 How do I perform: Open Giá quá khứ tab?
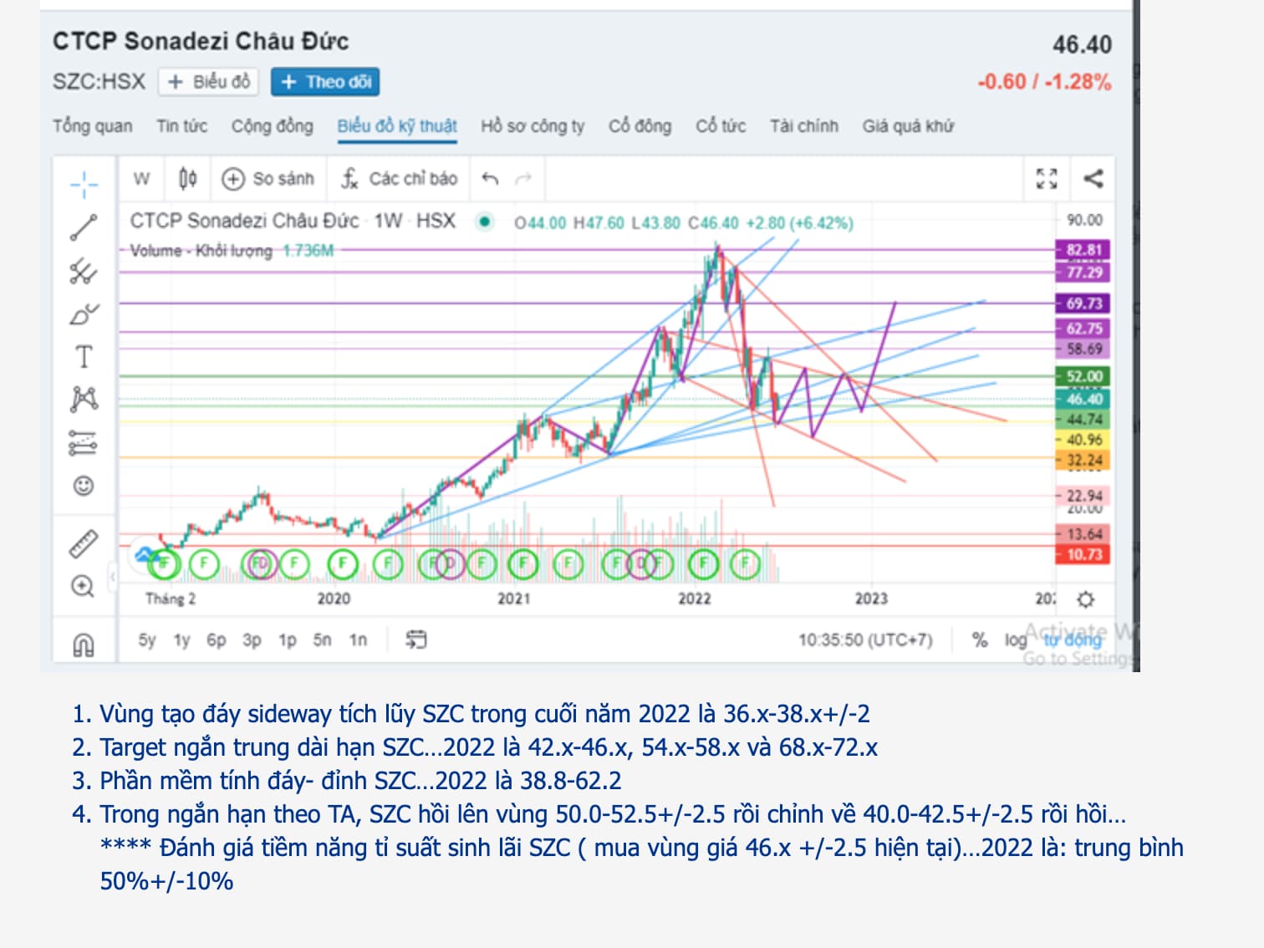[x=908, y=126]
